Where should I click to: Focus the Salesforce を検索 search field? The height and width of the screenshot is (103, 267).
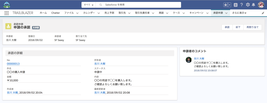point(138,5)
